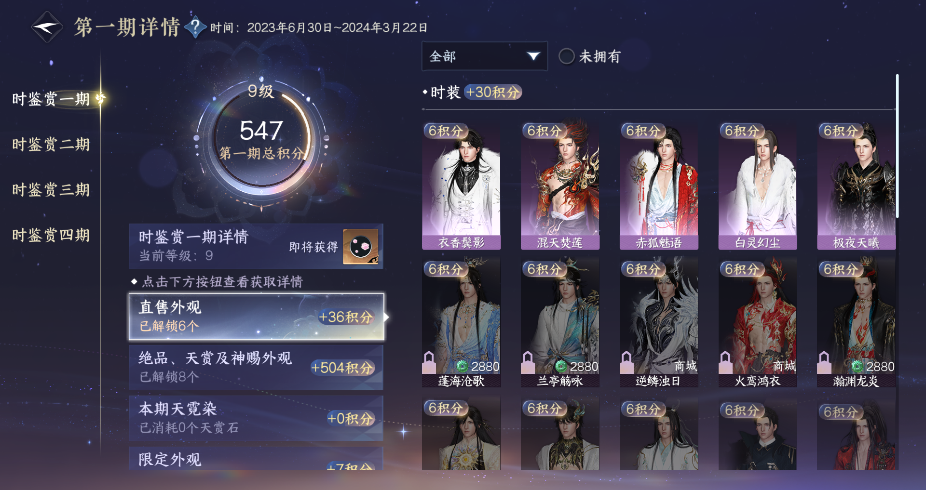Switch to 时鉴赏四期 tab
The height and width of the screenshot is (490, 926).
tap(51, 235)
